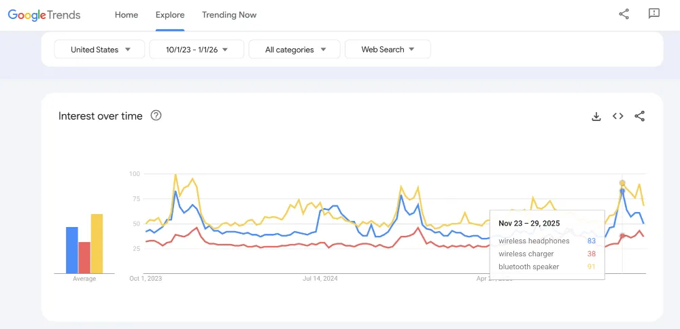Screen dimensions: 680x329
Task: Click the "Average" label under bars
Action: (x=84, y=279)
